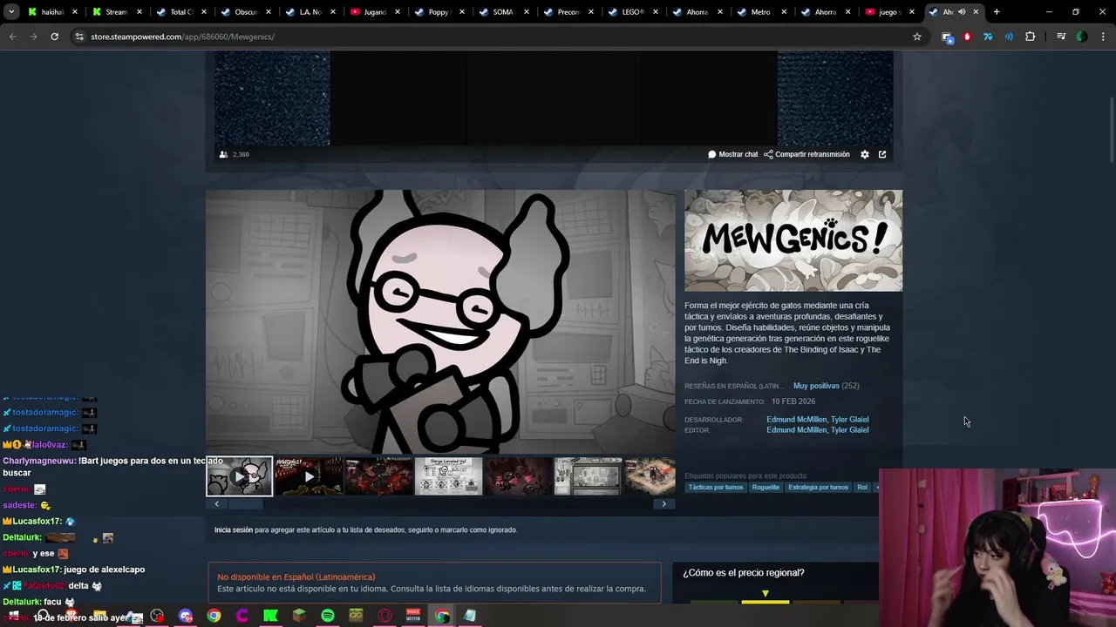Select the 'Gorge Leveled Up' screenshot thumbnail

448,476
